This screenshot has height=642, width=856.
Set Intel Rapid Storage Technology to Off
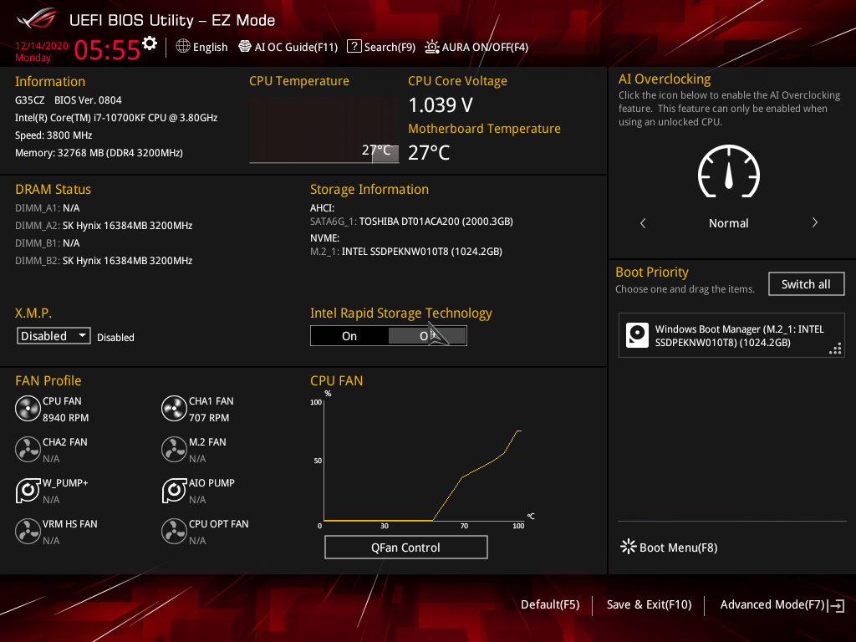[427, 336]
